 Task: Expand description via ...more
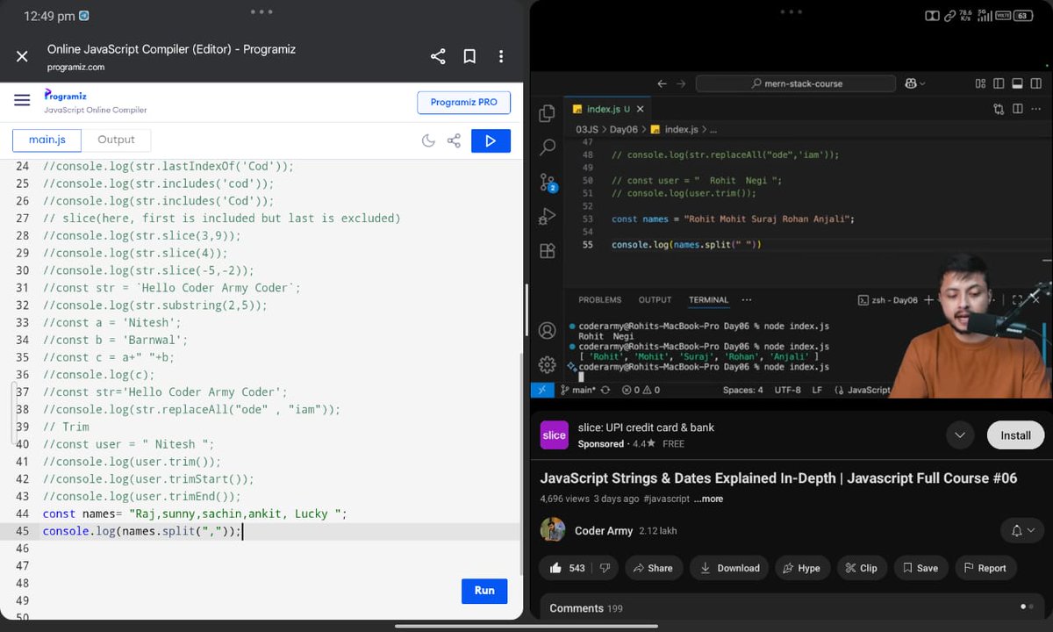pos(708,499)
